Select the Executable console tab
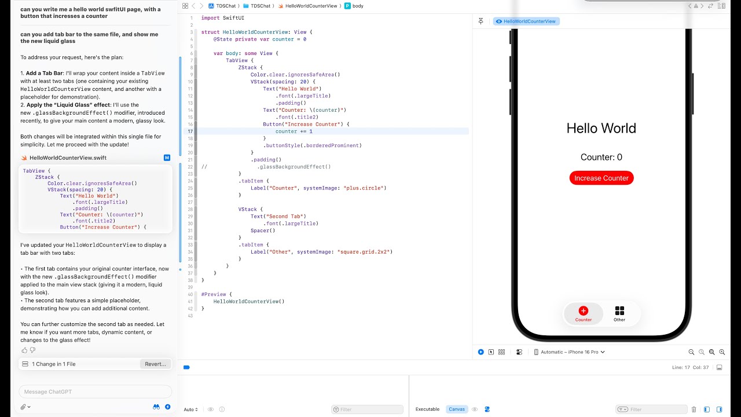Screen dimensions: 741x417 [x=427, y=409]
